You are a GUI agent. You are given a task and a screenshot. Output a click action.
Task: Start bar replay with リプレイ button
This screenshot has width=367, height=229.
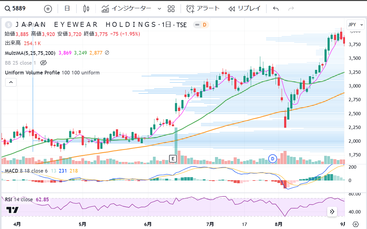tap(244, 9)
